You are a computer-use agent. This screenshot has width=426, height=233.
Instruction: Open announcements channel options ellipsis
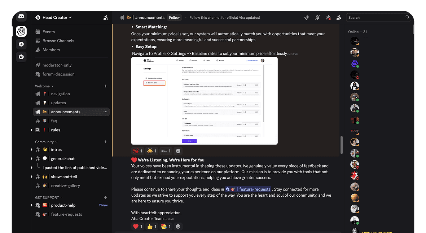click(105, 112)
